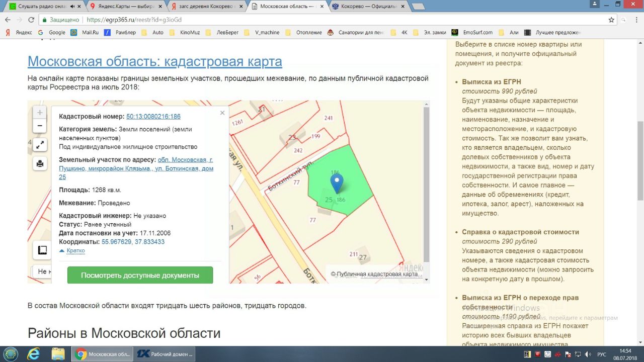Bookmark this page with the star

(x=611, y=20)
